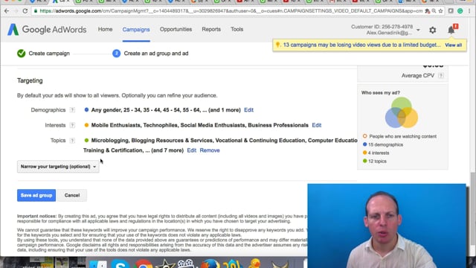The image size is (476, 268).
Task: Click the Create campaign step label
Action: [x=49, y=54]
